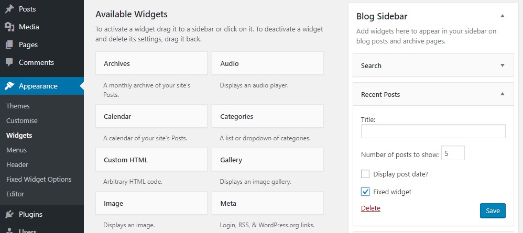The image size is (523, 233).
Task: Delete the Recent Posts widget
Action: point(371,208)
